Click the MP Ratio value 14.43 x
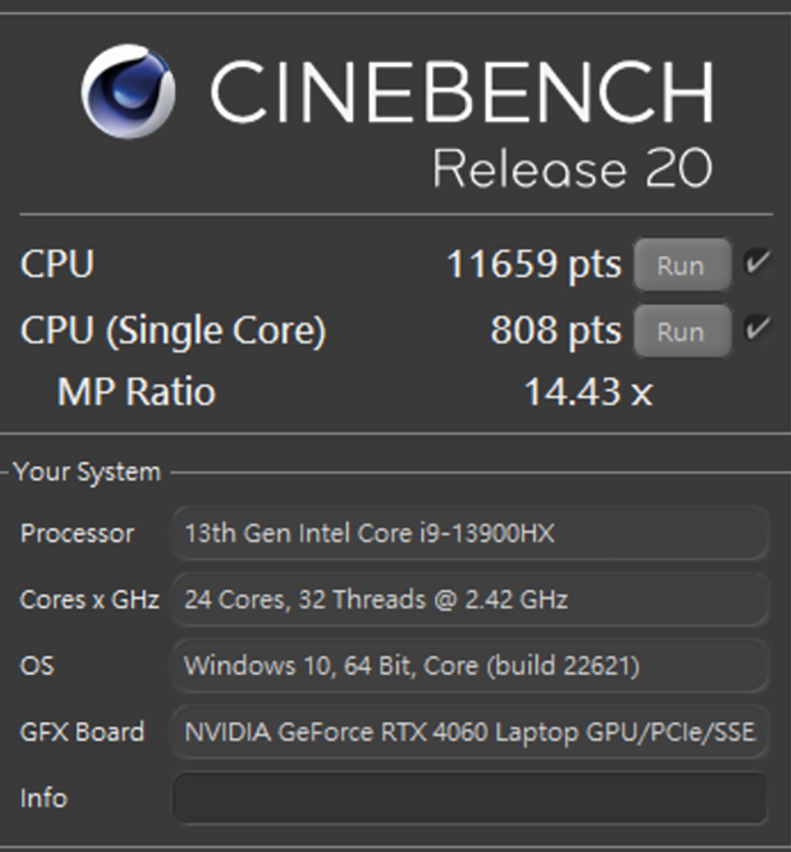The height and width of the screenshot is (852, 791). click(x=588, y=391)
